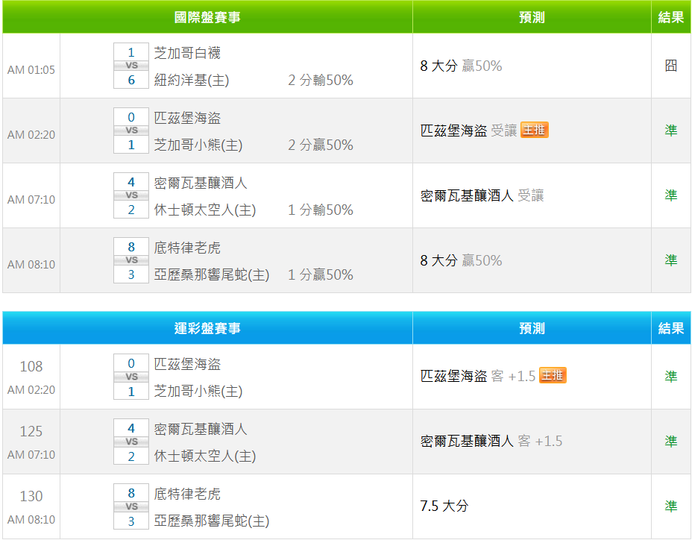Click the 結果 header in the green 國際盤 table
692x540 pixels.
pyautogui.click(x=671, y=17)
